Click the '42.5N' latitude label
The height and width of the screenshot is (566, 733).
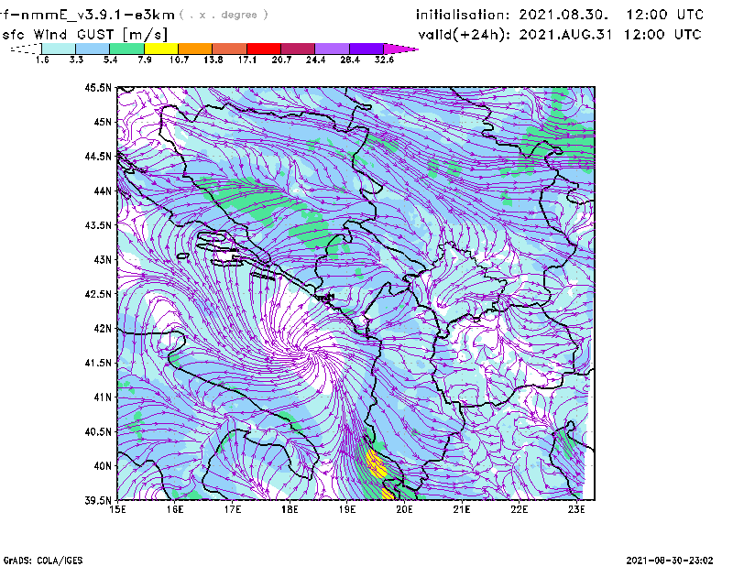coord(98,294)
